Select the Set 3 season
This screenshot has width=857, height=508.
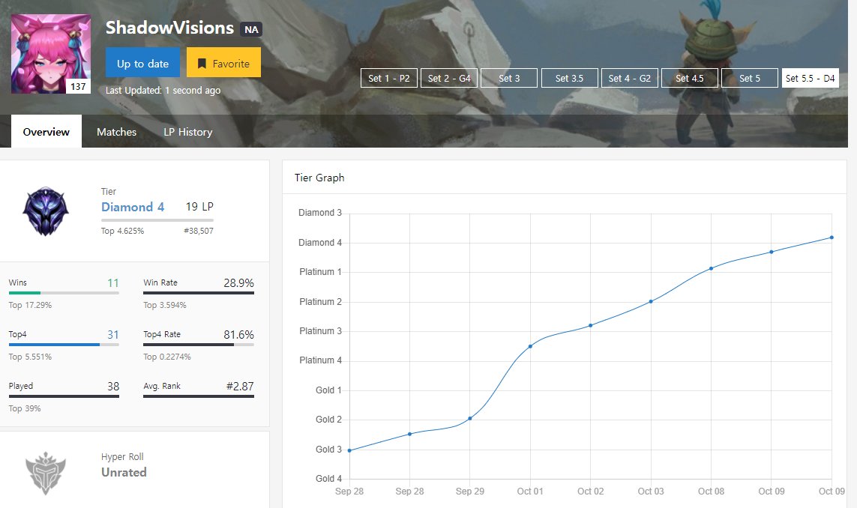509,78
